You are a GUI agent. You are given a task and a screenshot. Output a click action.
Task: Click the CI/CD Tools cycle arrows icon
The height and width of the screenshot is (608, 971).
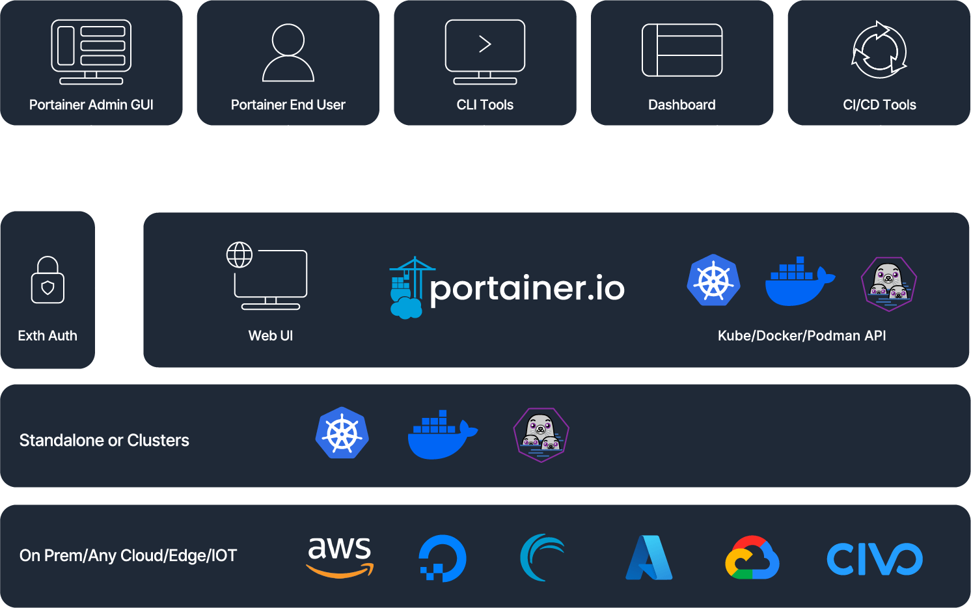pos(879,50)
